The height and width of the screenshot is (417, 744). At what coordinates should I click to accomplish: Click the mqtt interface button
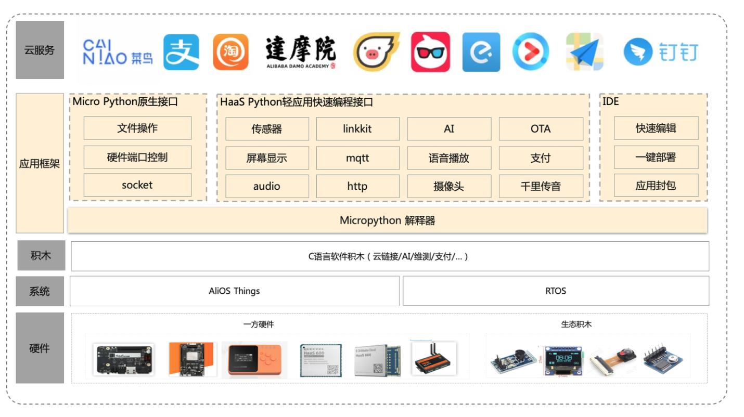point(357,158)
